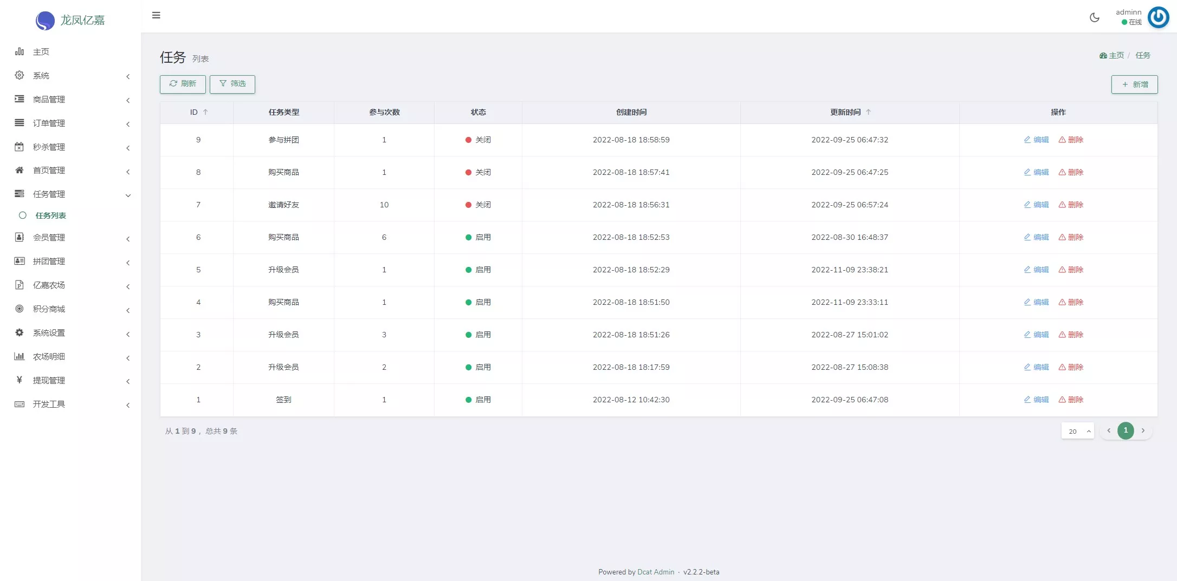
Task: Click the delete warning icon for task ID 7
Action: (x=1062, y=205)
